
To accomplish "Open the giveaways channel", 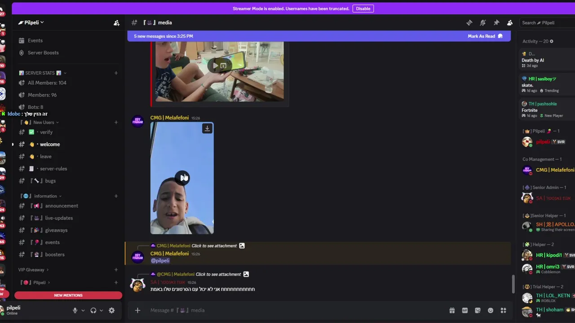I will tap(67, 230).
